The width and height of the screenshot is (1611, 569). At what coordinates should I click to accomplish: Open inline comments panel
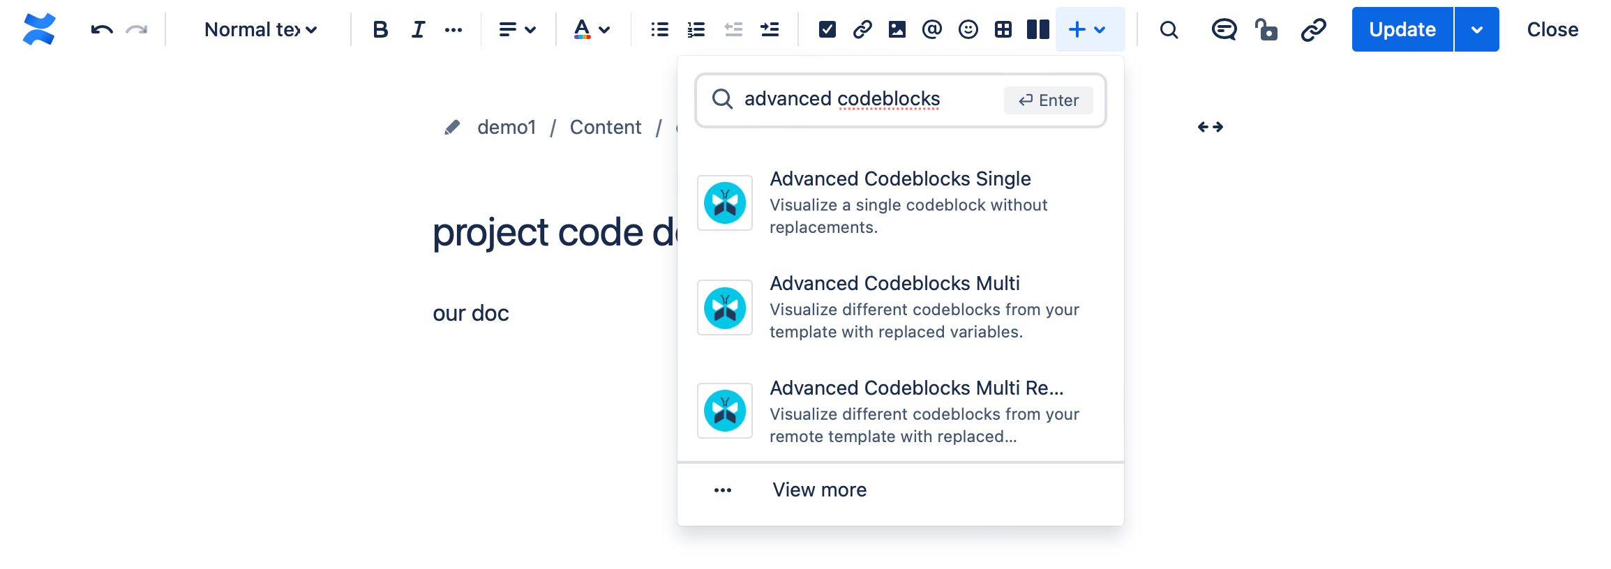coord(1224,29)
